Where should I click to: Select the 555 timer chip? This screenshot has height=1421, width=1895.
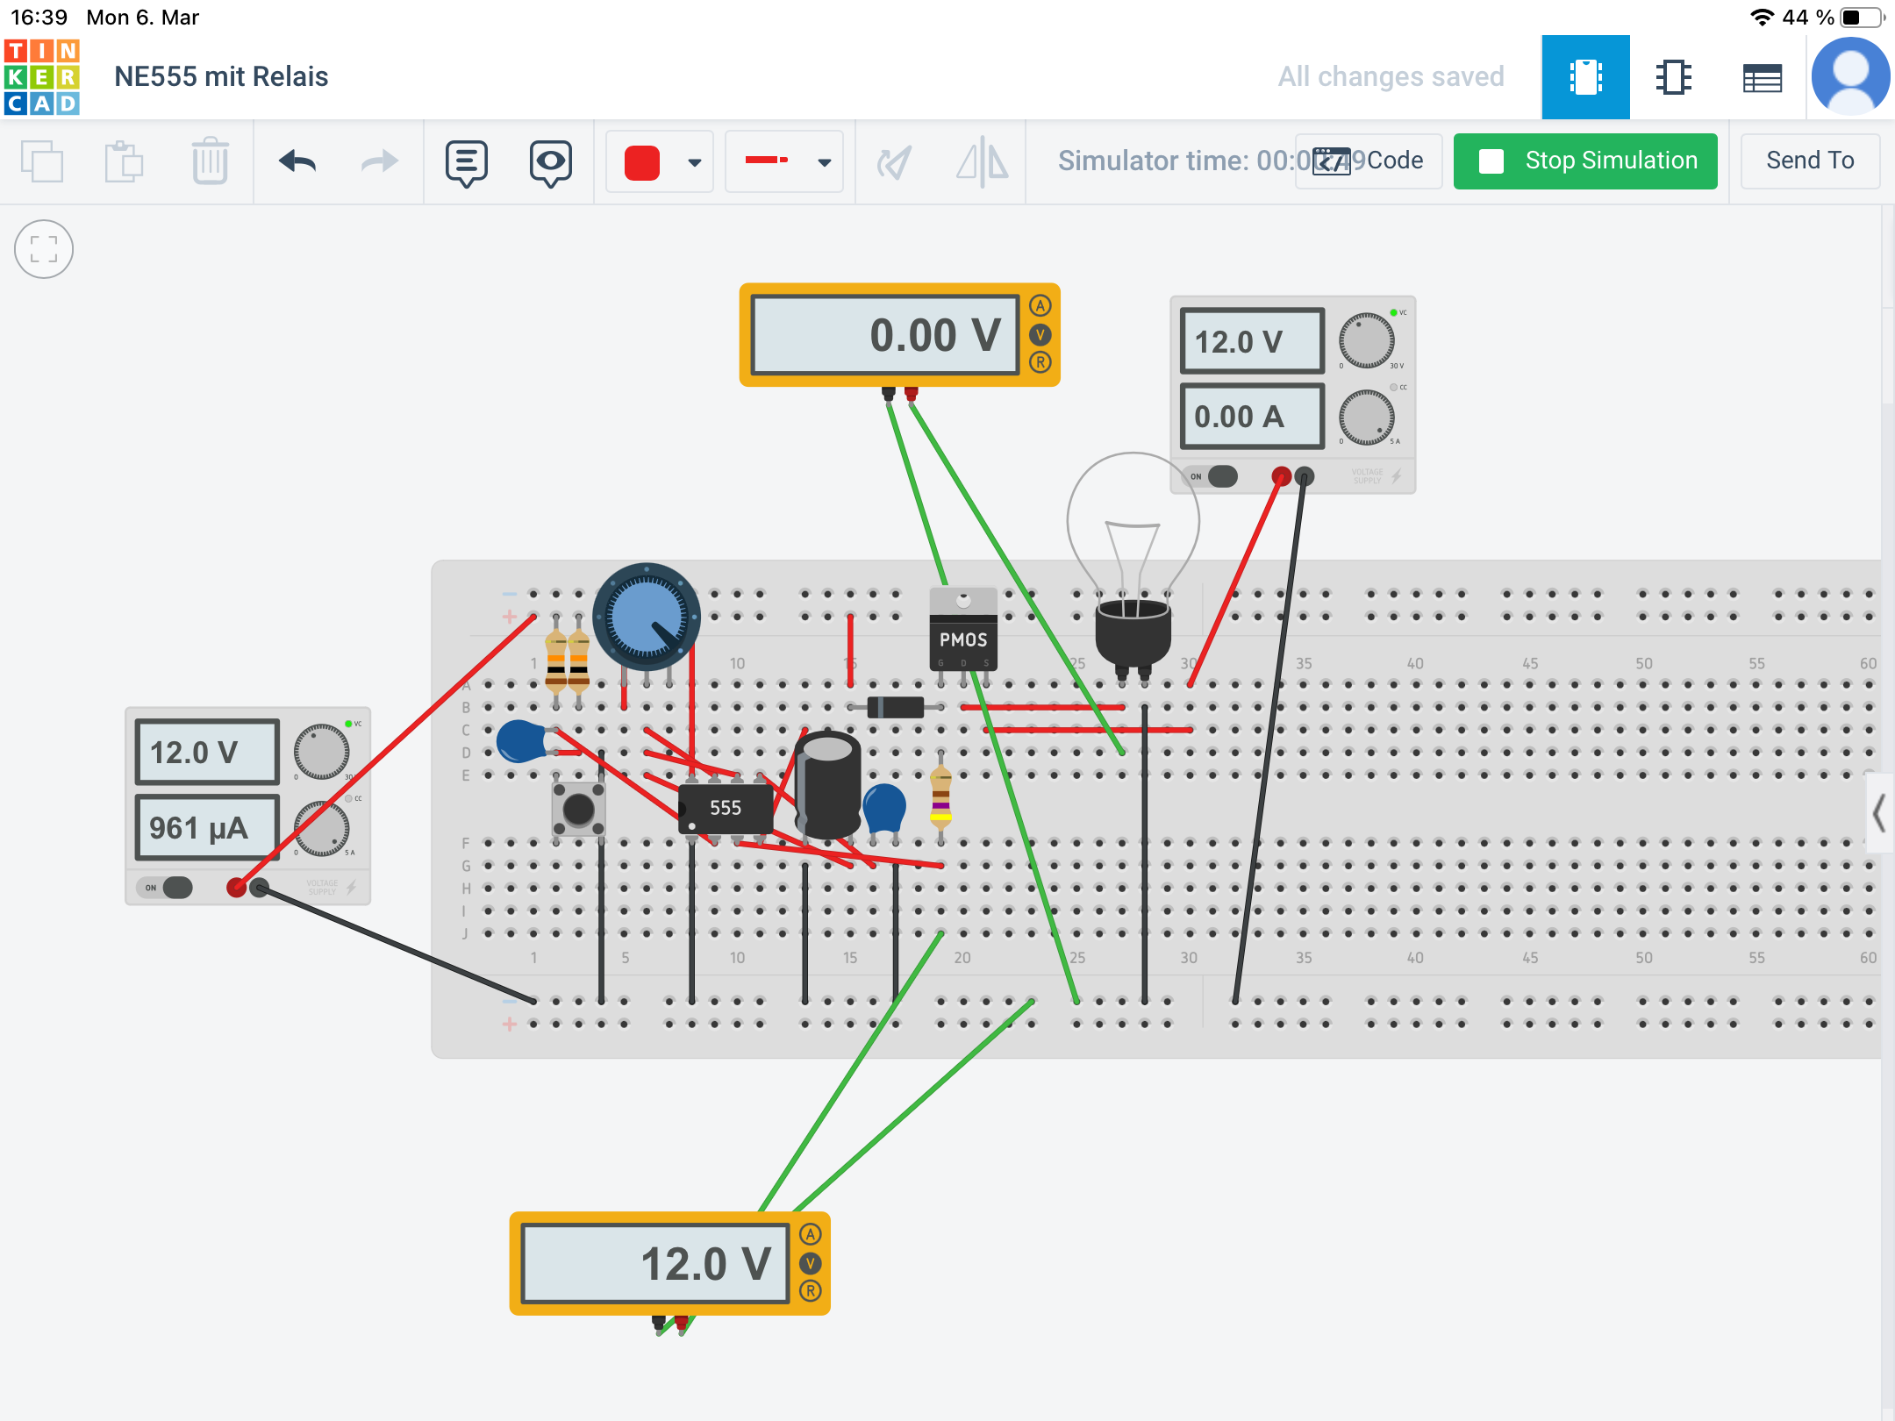tap(726, 808)
